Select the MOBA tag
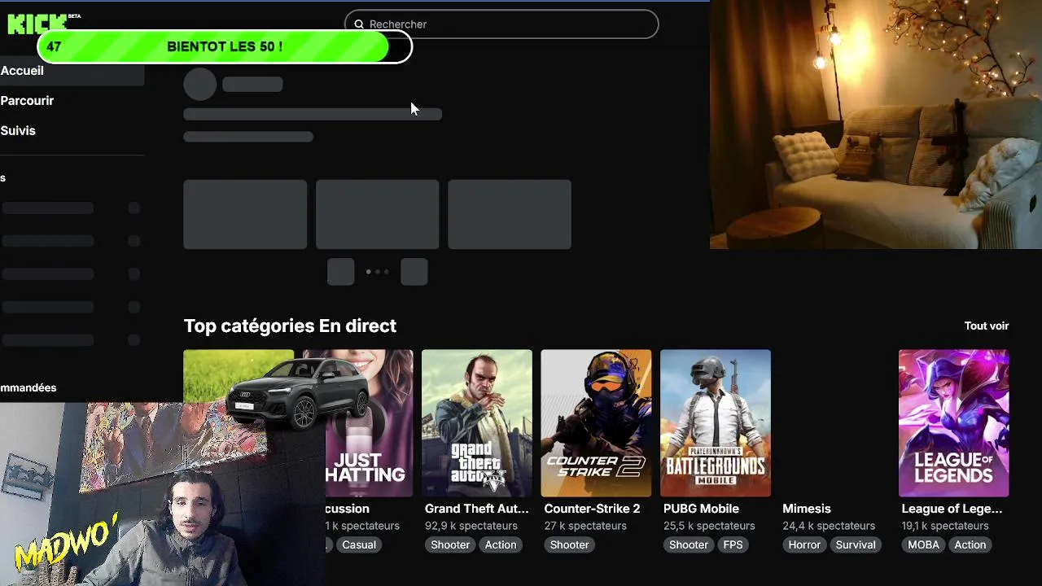The image size is (1042, 586). [923, 544]
